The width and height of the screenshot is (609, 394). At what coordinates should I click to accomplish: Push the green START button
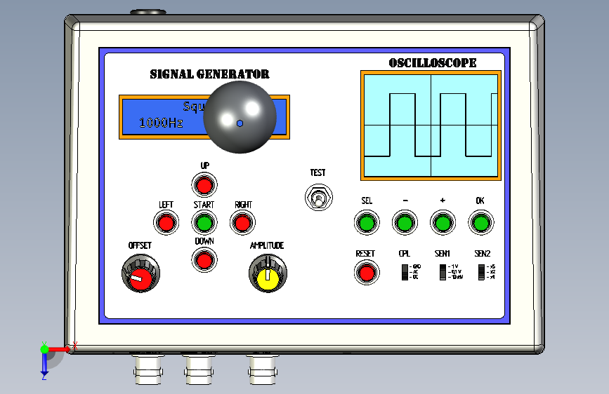(x=204, y=223)
